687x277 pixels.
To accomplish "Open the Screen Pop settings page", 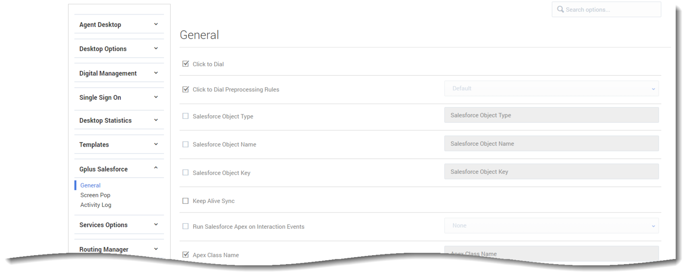I will pos(95,195).
